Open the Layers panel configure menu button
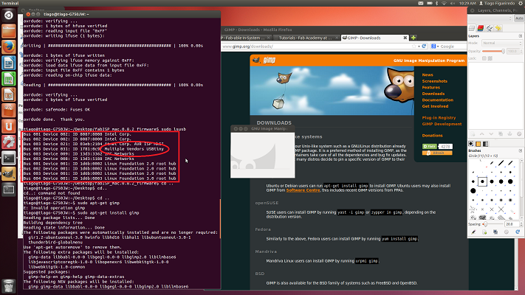The width and height of the screenshot is (525, 295). click(521, 36)
